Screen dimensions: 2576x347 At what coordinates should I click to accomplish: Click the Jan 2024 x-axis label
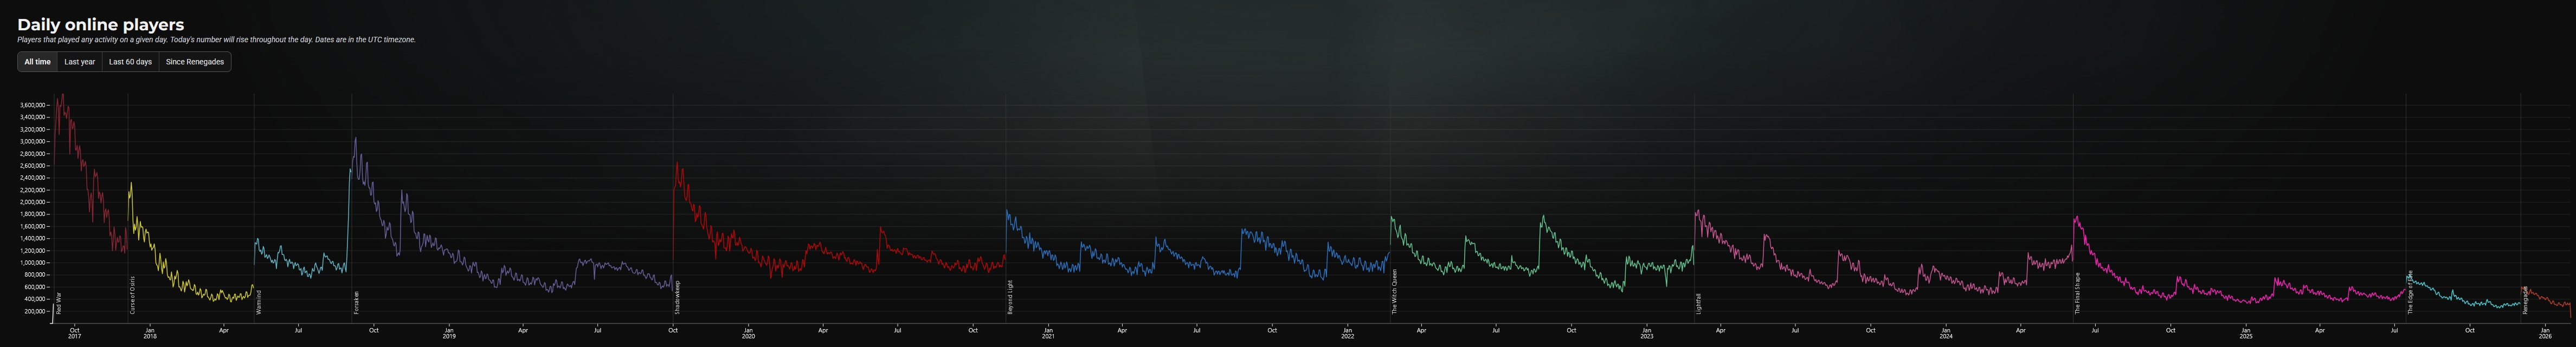[x=1946, y=333]
